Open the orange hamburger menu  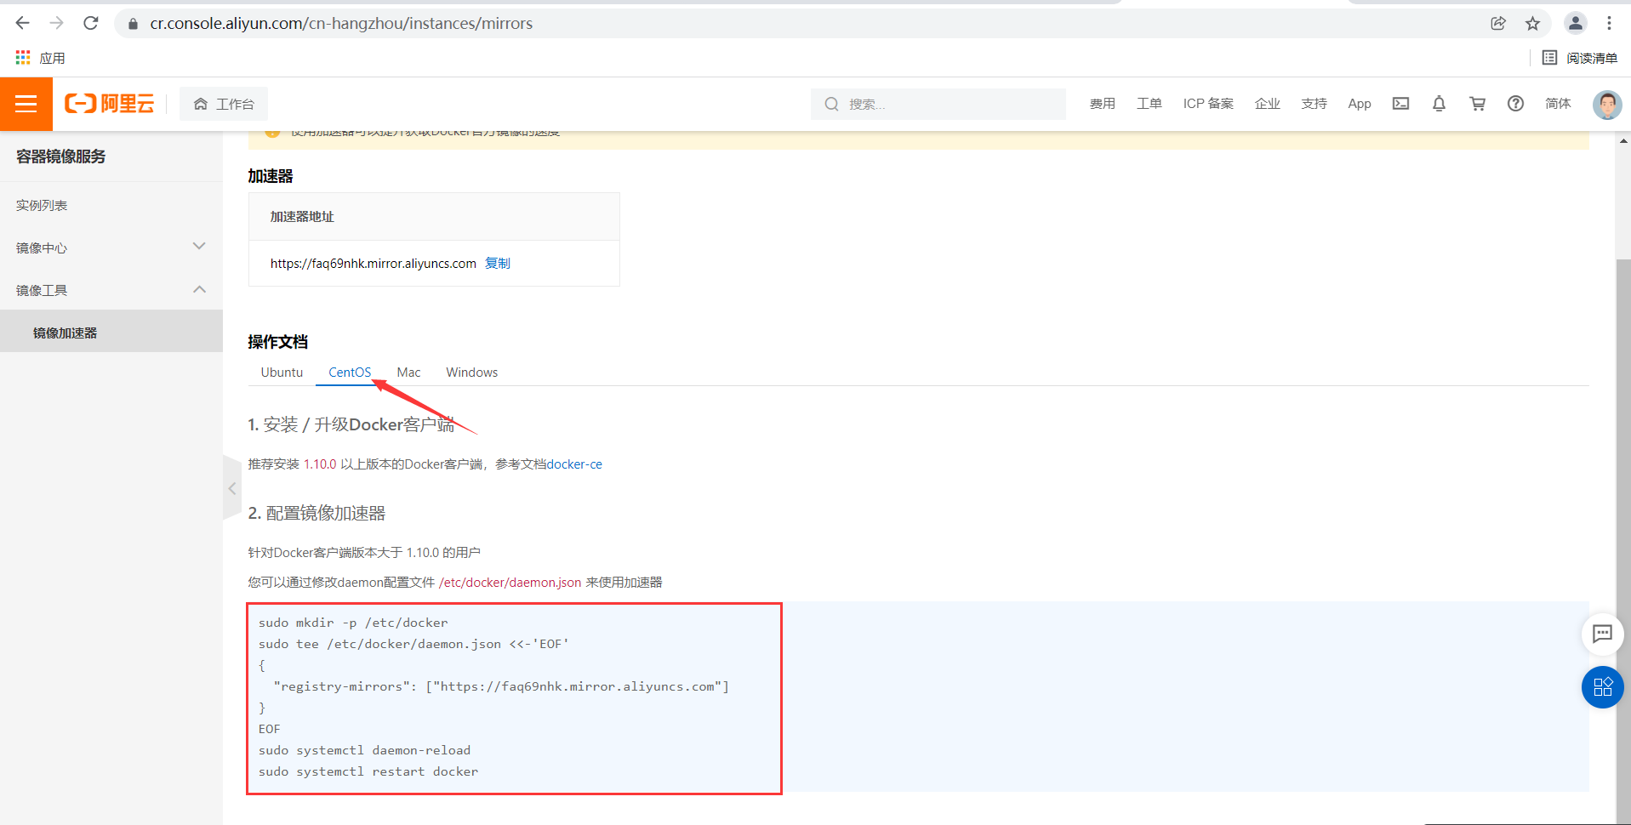[x=26, y=104]
